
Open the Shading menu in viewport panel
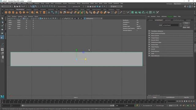(x=14, y=16)
